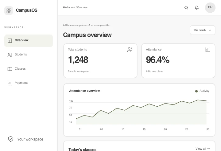The width and height of the screenshot is (221, 151).
Task: Open the SD user avatar
Action: click(x=210, y=7)
